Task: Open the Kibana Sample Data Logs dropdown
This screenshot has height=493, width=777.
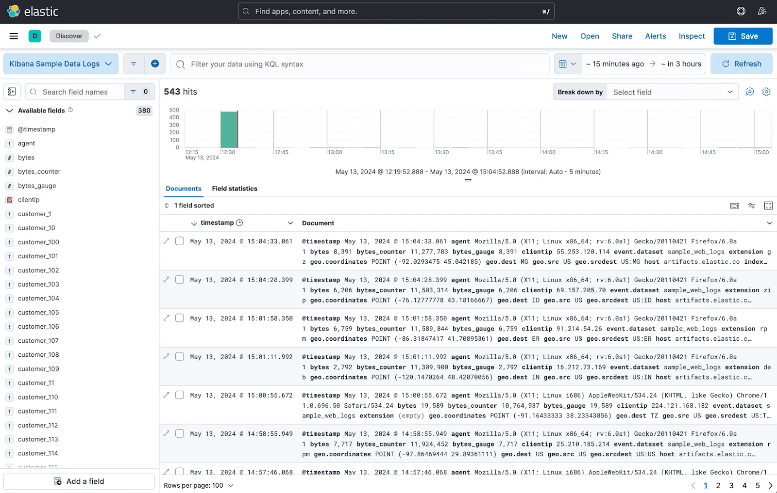Action: (x=61, y=64)
